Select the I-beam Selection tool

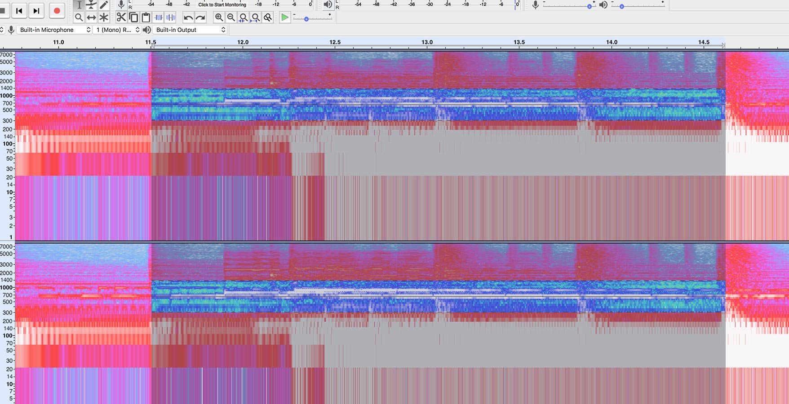coord(79,5)
